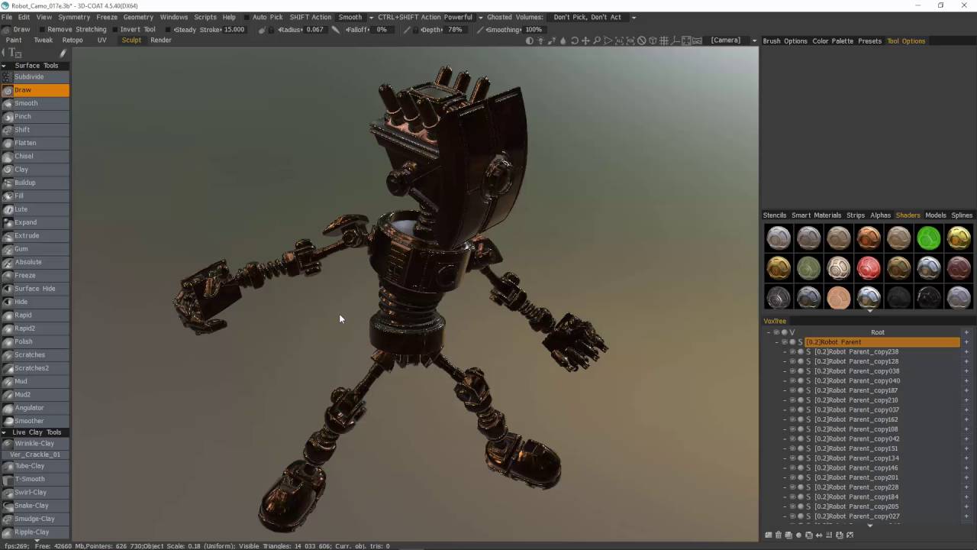Open the Stencils tab
The image size is (977, 550).
(775, 215)
